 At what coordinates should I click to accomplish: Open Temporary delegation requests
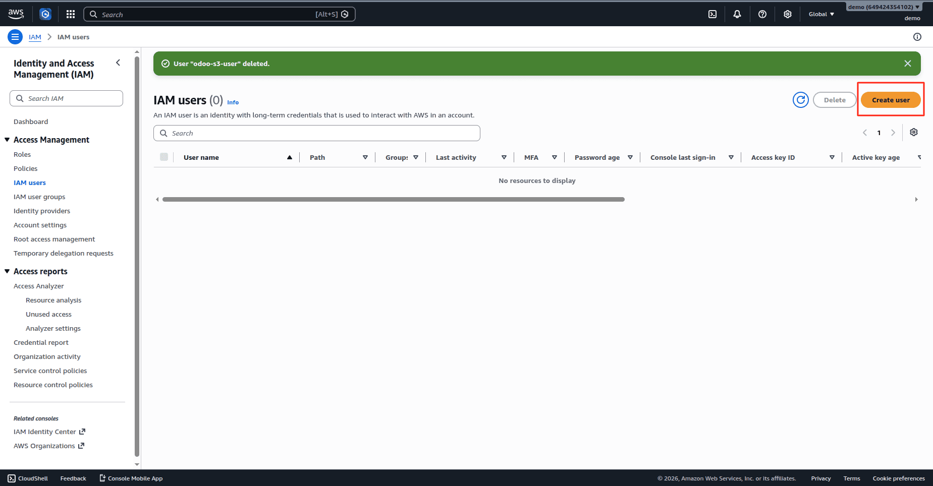64,253
